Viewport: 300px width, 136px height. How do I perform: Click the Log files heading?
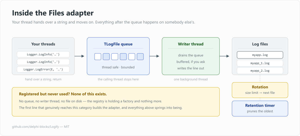coord(260,44)
